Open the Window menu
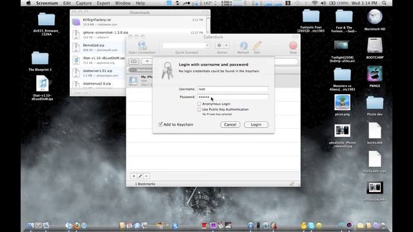Screen dimensions: 413x232 click(x=123, y=3)
